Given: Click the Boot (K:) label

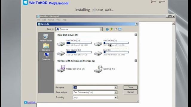Looking at the screenshot, I should tap(107, 50).
